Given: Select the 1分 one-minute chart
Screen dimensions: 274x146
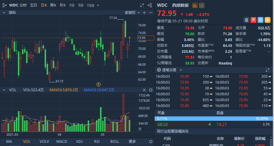Looking at the screenshot, I should pos(72,5).
